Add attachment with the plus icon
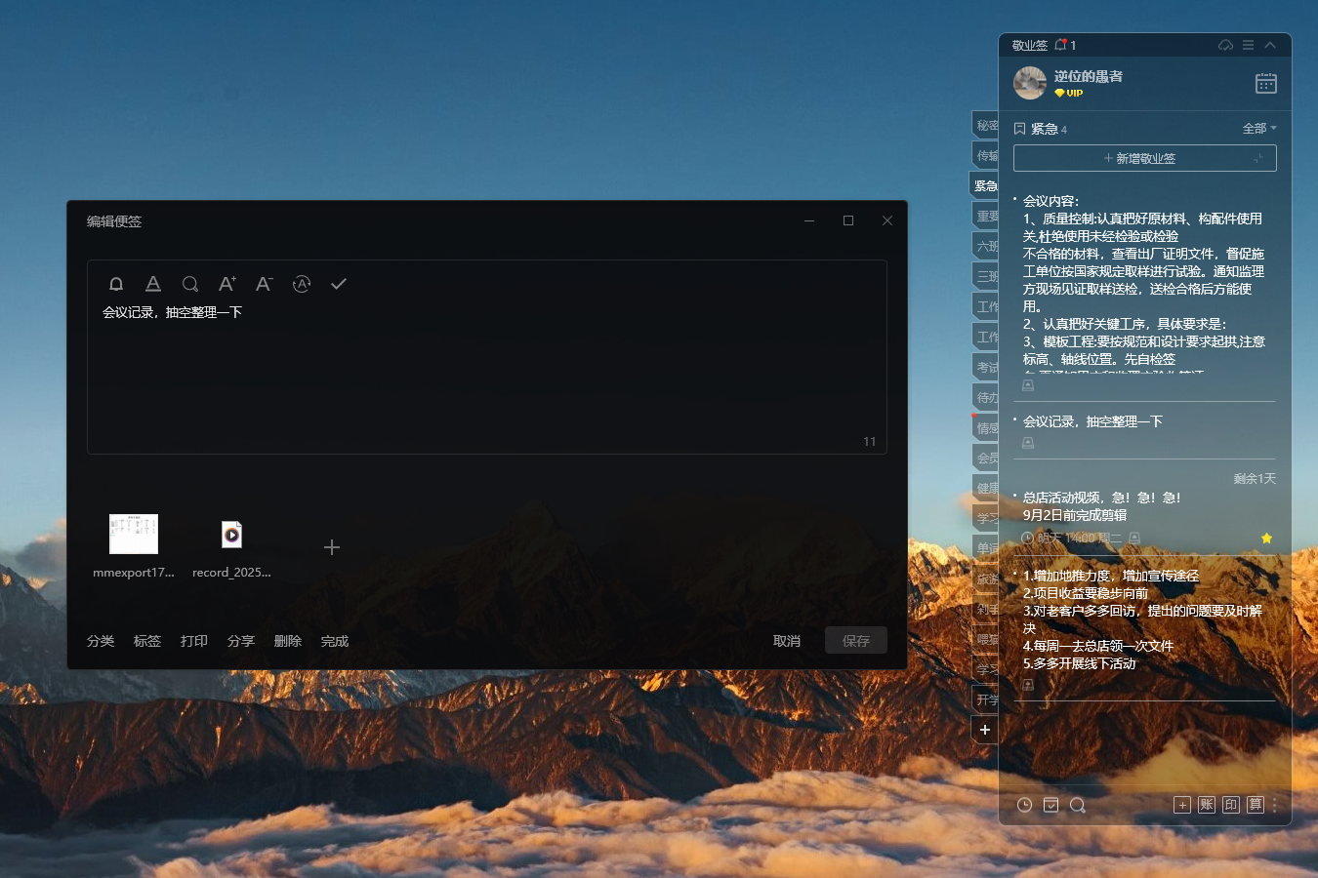Screen dimensions: 1318x878 pyautogui.click(x=332, y=547)
